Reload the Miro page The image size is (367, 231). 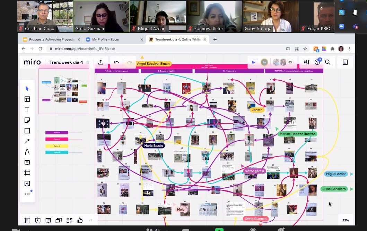coord(41,48)
